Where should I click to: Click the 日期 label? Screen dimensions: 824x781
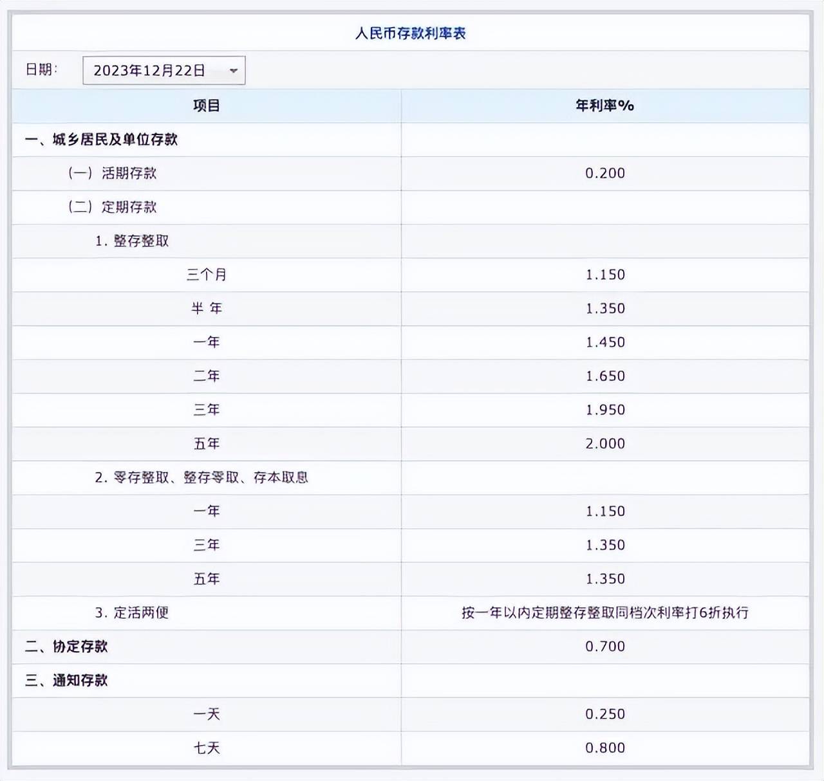click(x=41, y=69)
